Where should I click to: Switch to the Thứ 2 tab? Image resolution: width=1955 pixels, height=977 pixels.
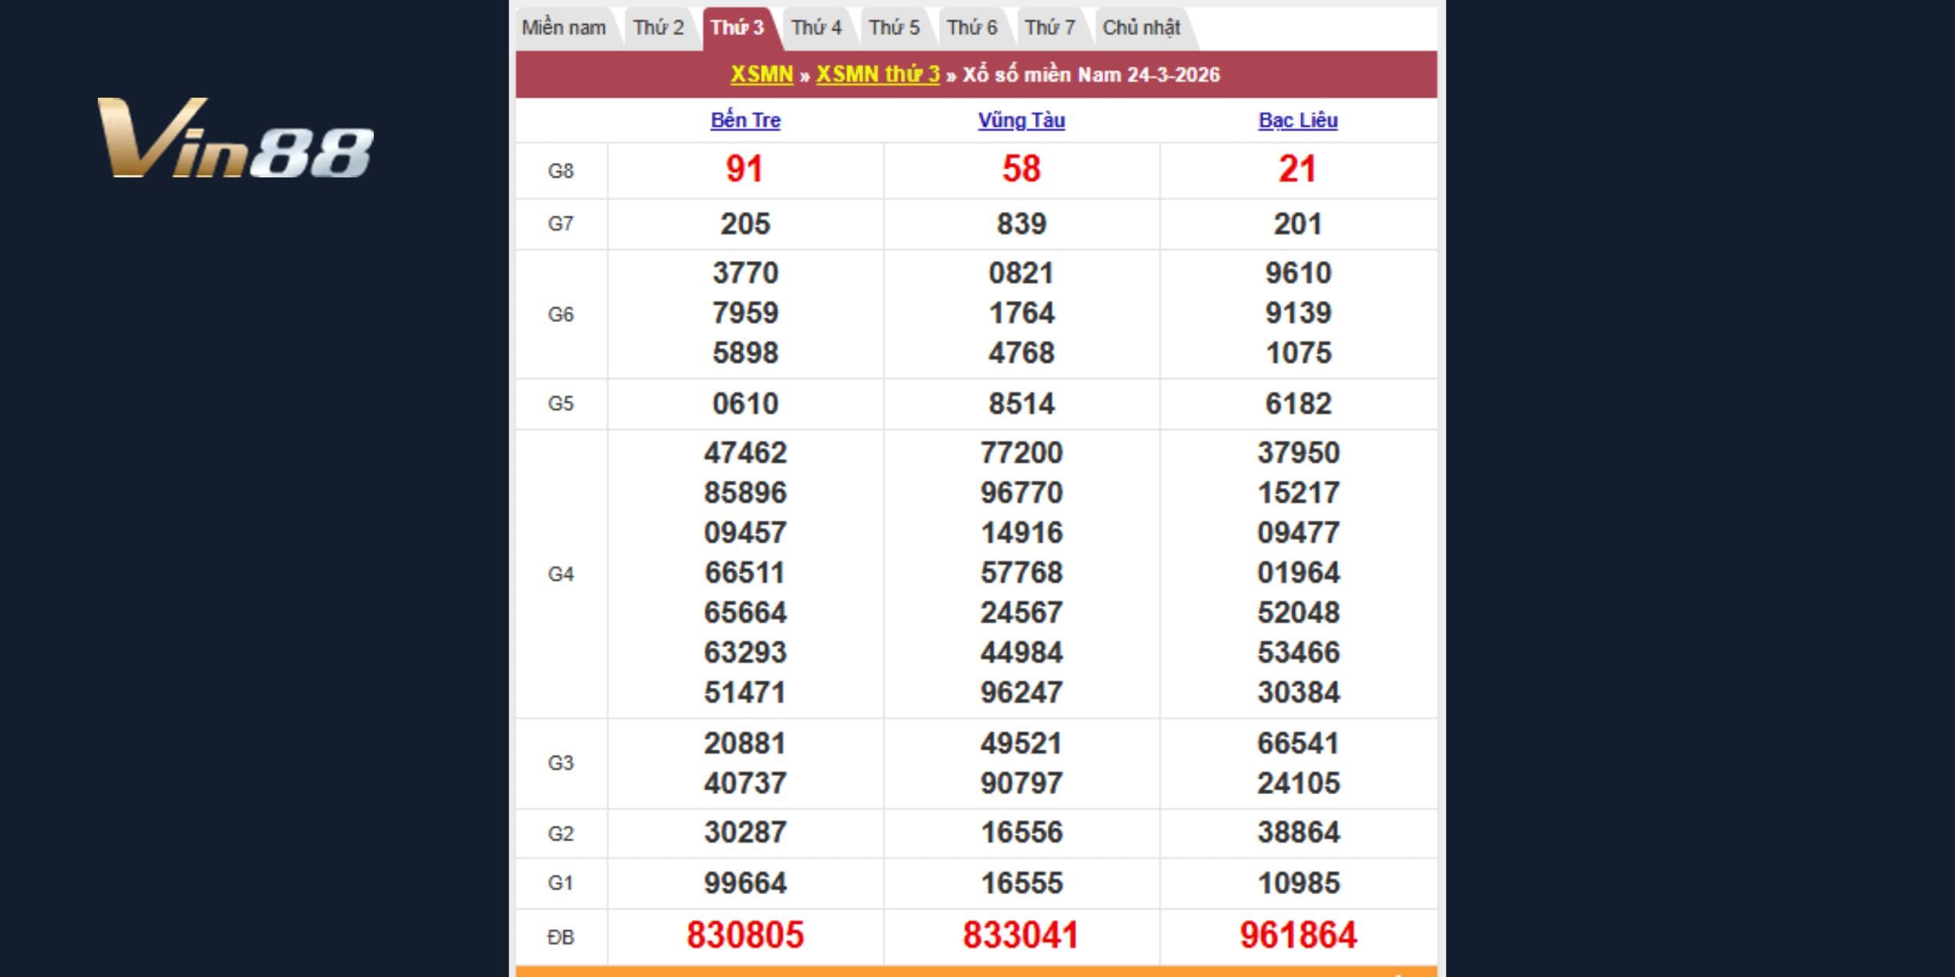658,28
